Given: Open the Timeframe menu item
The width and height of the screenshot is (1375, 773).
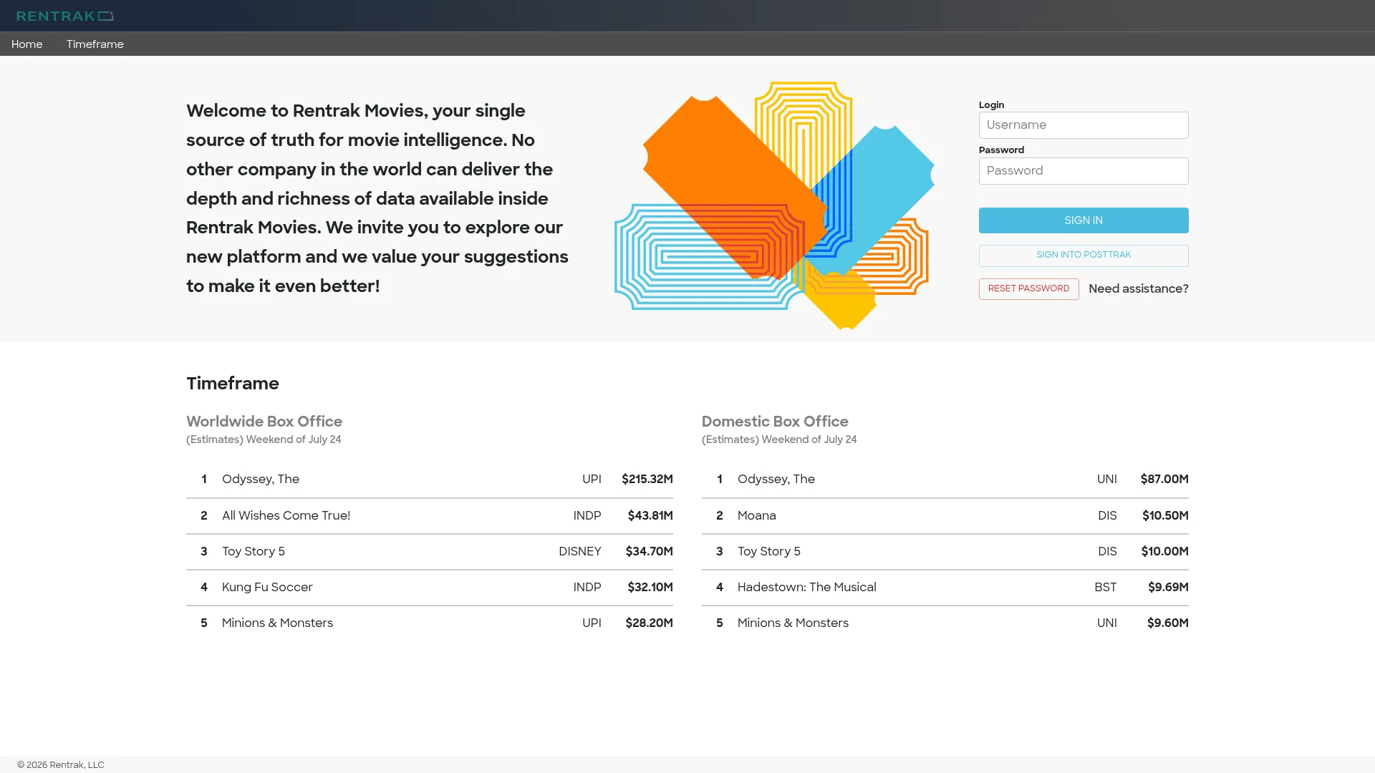Looking at the screenshot, I should 95,44.
